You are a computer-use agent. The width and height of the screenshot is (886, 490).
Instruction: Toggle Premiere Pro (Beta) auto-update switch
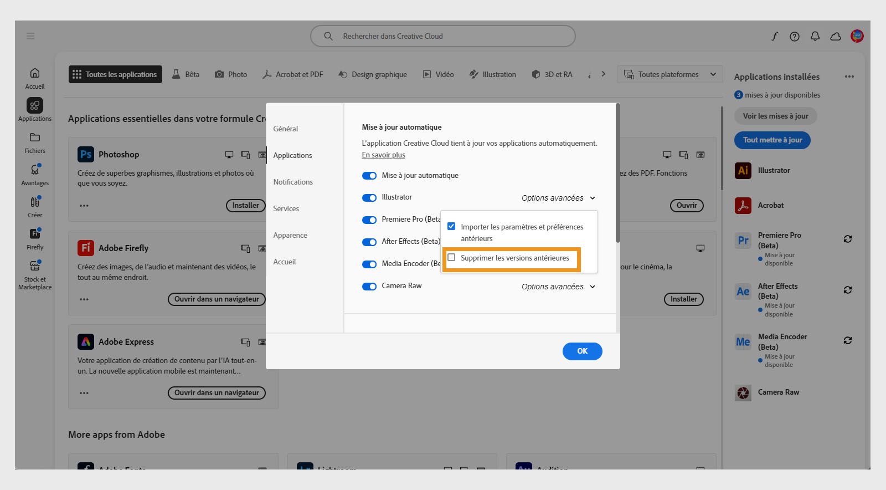coord(369,220)
